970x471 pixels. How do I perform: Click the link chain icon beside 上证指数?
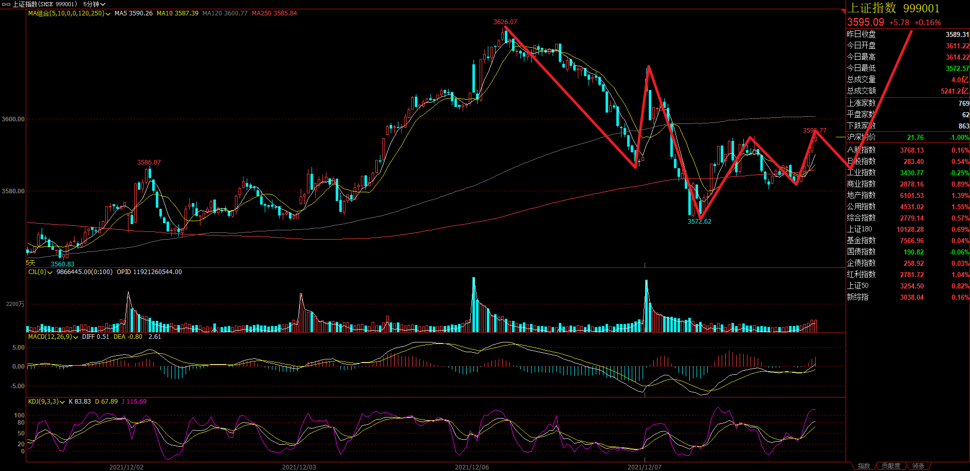[x=6, y=4]
